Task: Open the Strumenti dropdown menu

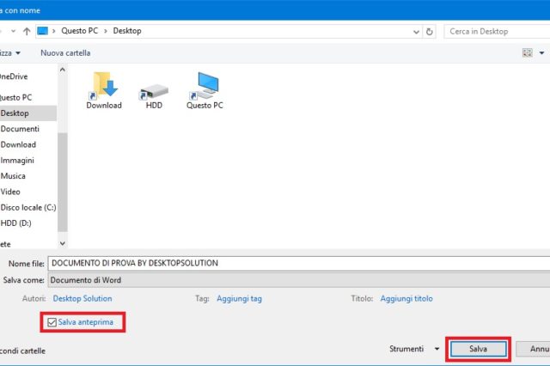Action: coord(414,349)
